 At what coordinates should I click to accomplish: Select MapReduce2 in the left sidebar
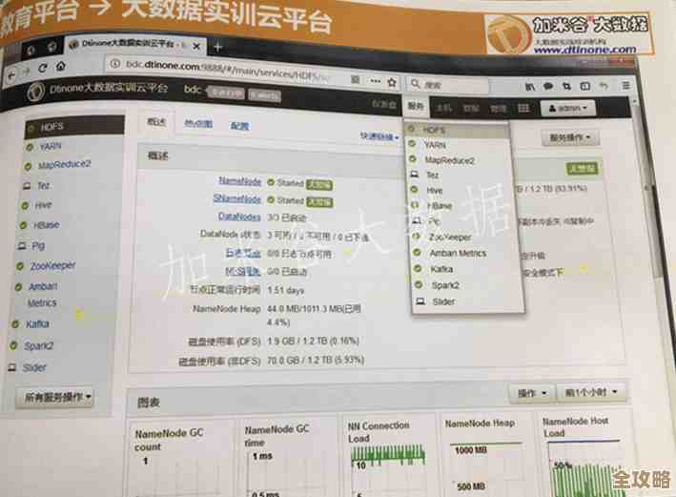point(64,165)
